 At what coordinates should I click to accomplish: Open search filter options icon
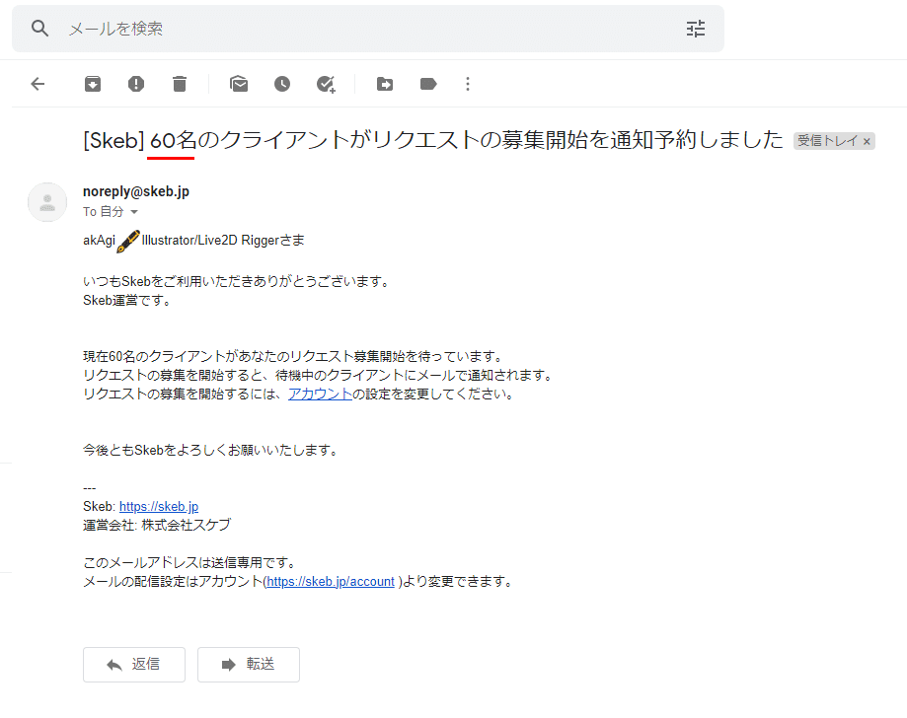pyautogui.click(x=695, y=29)
